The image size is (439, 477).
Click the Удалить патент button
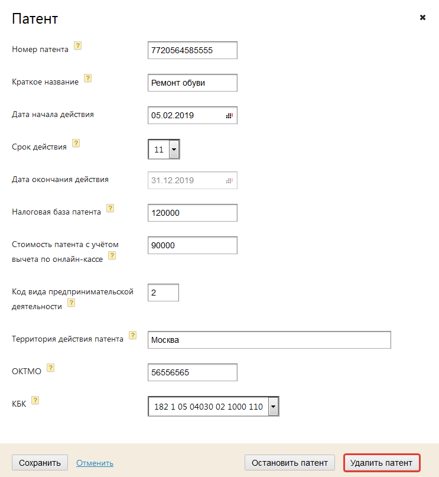(x=382, y=463)
